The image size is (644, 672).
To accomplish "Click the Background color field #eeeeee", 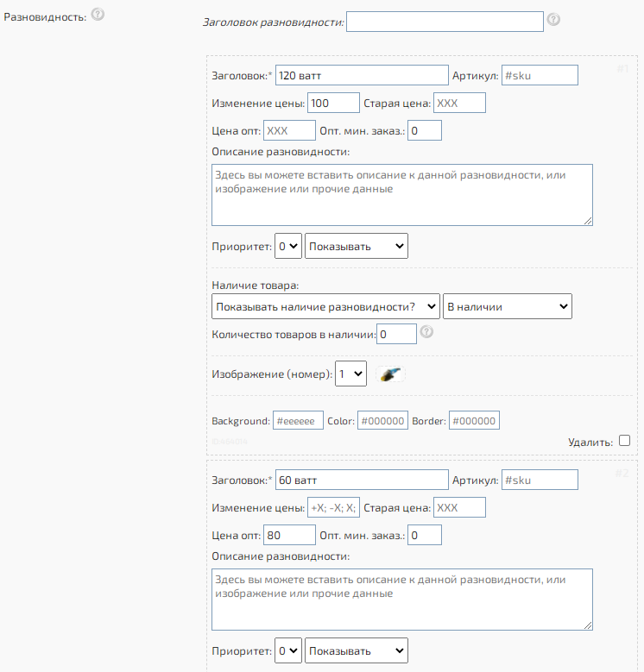I will tap(298, 421).
